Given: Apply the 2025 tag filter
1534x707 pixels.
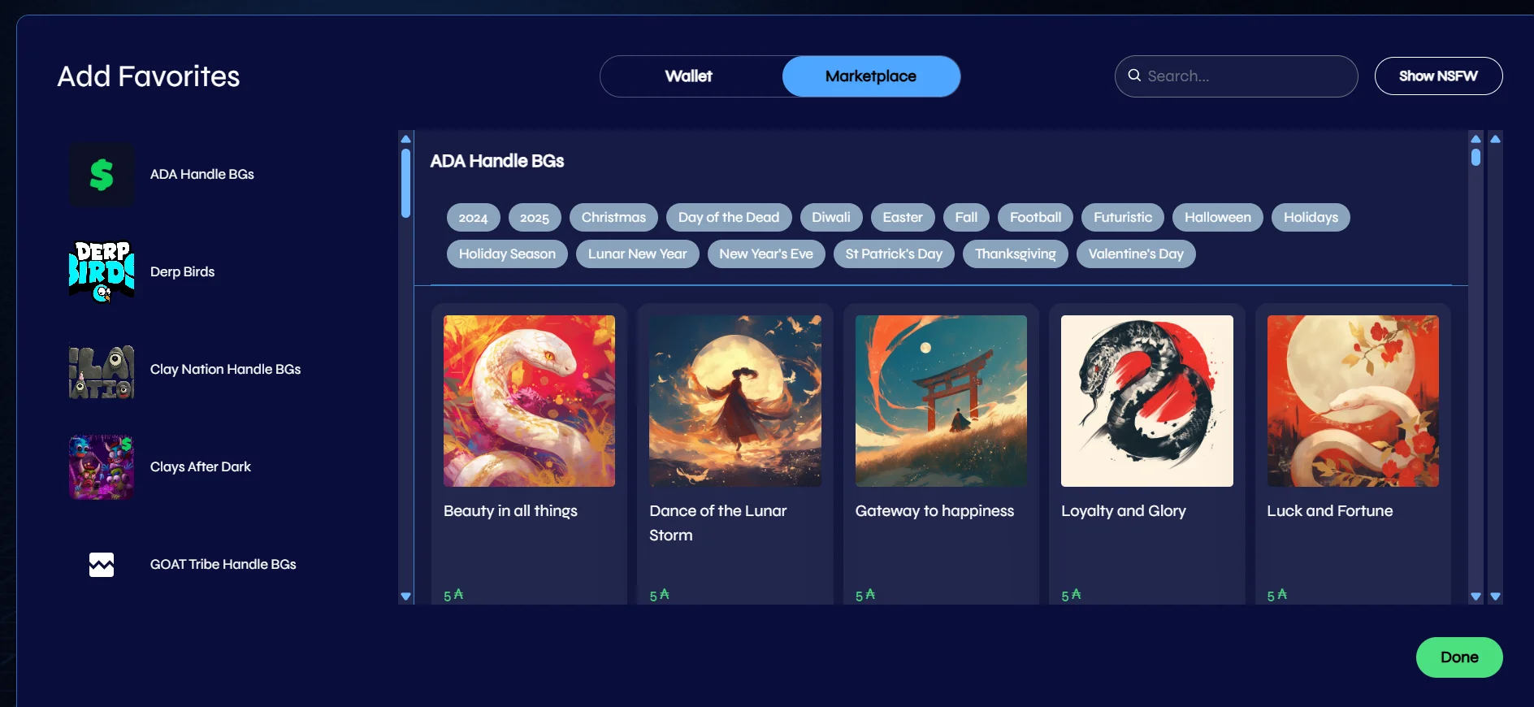Looking at the screenshot, I should 534,217.
